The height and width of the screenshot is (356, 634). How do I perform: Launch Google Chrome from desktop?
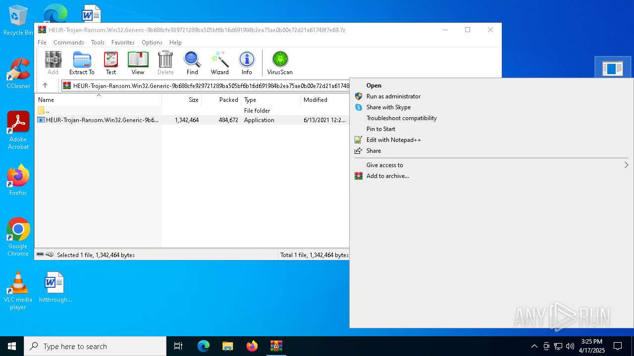pos(18,237)
